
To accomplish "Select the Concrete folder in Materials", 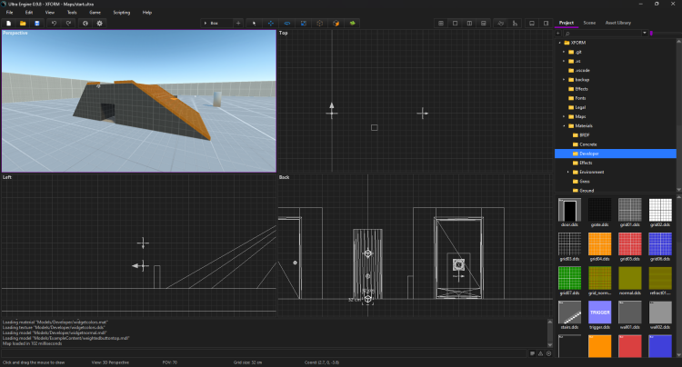I will point(587,144).
